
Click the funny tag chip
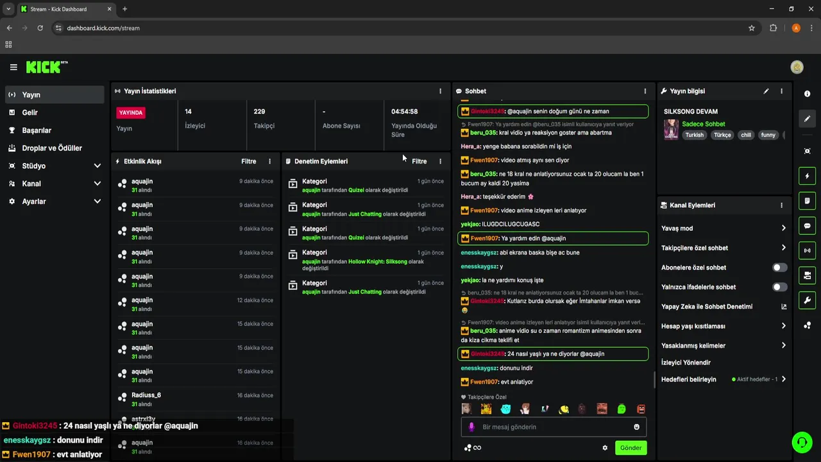coord(768,135)
